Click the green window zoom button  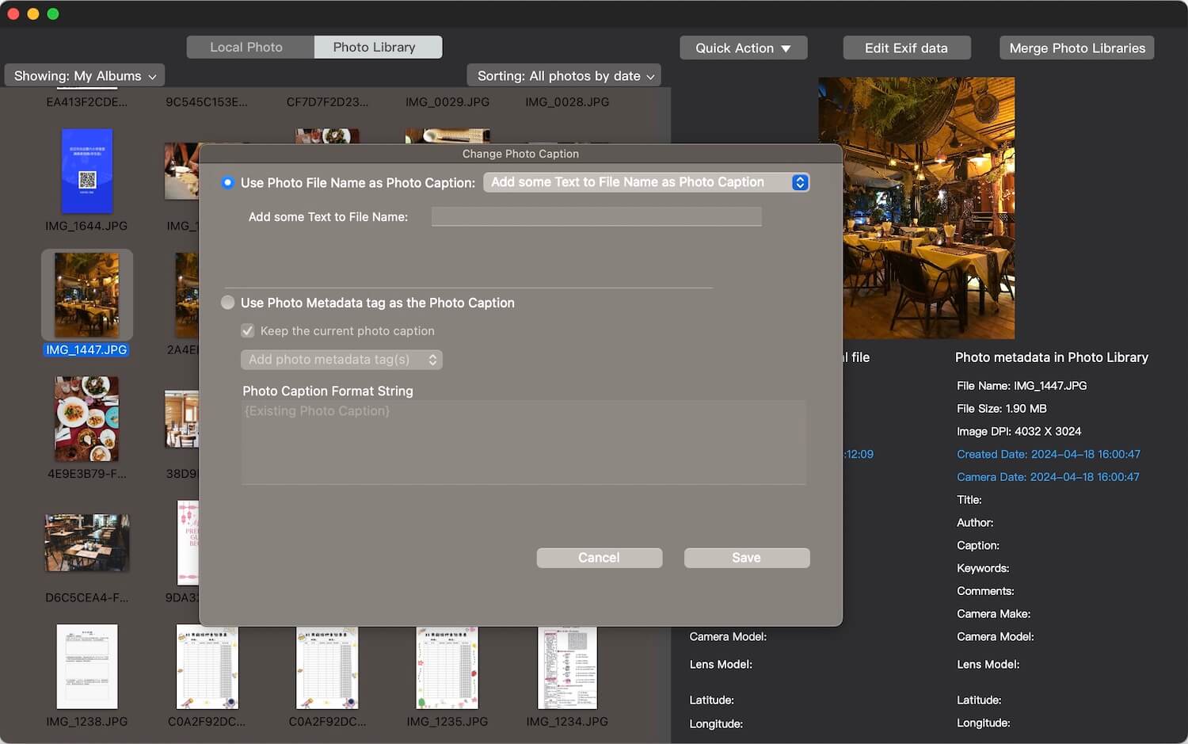coord(53,13)
